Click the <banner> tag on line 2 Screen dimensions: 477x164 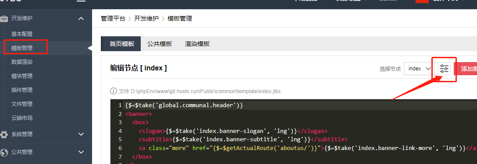coord(139,114)
